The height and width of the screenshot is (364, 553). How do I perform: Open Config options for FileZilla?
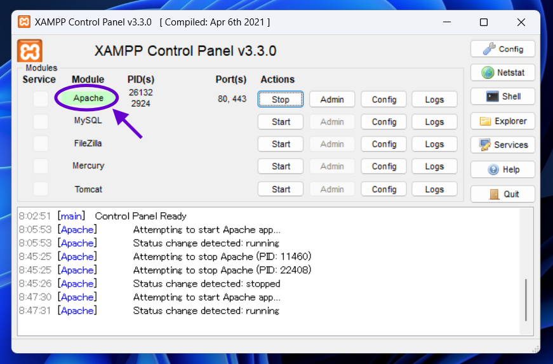(x=383, y=144)
